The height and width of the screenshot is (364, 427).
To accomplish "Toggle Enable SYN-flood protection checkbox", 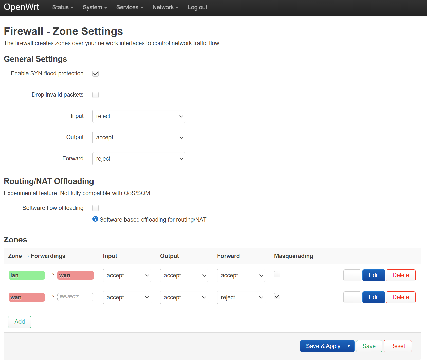I will pos(96,74).
